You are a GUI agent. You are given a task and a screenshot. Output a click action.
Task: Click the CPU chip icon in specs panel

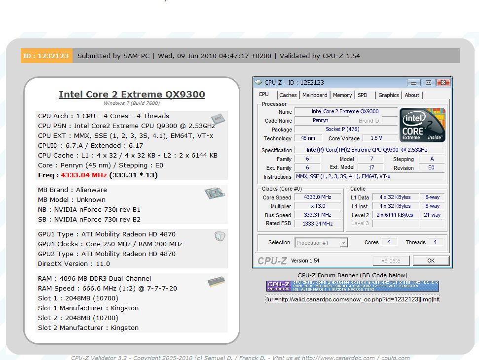point(218,119)
